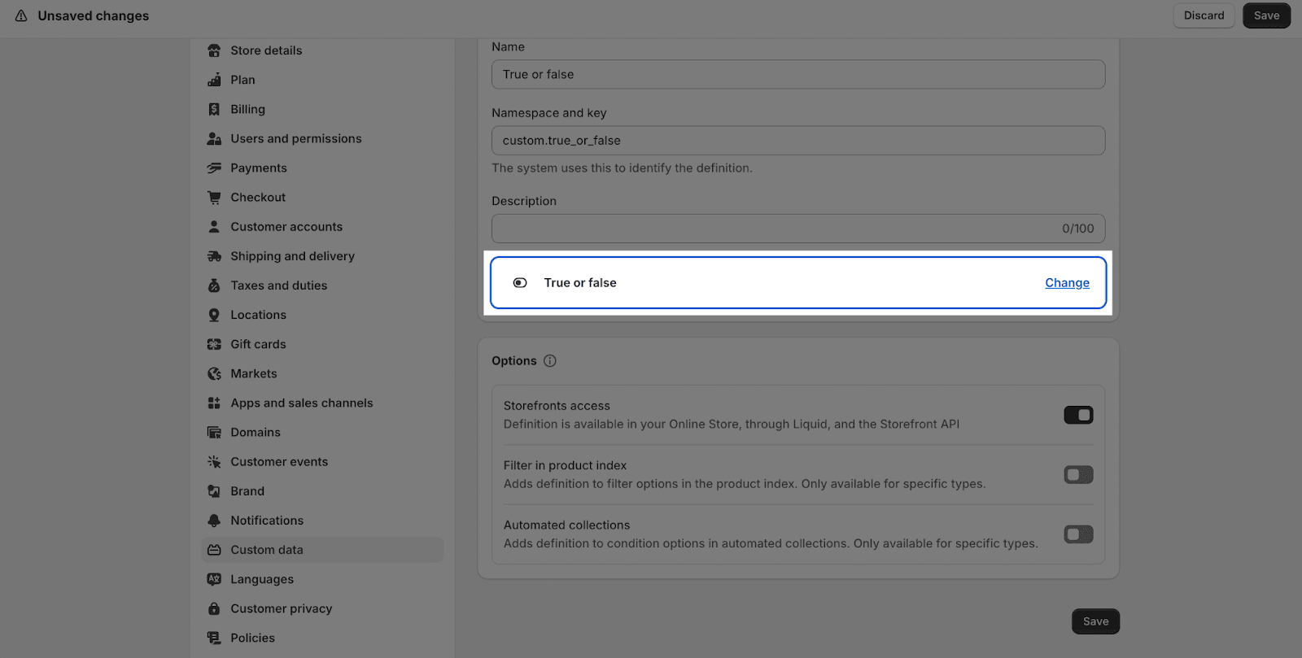Screen dimensions: 1302x658
Task: Toggle Filter in product index switch
Action: [x=1078, y=474]
